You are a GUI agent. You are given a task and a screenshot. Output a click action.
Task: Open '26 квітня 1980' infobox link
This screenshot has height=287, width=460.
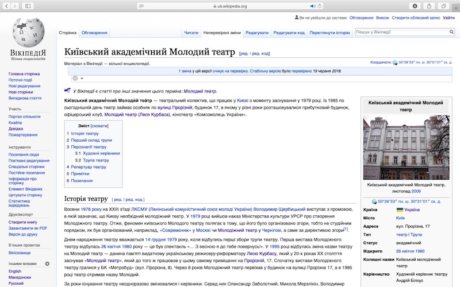click(410, 251)
